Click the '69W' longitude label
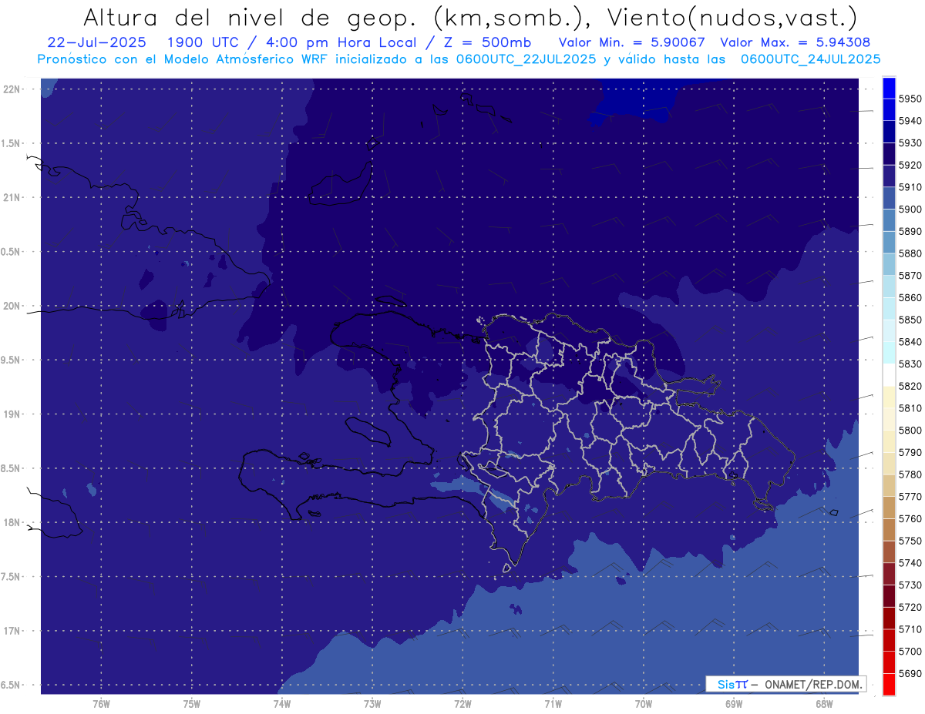 pyautogui.click(x=733, y=704)
